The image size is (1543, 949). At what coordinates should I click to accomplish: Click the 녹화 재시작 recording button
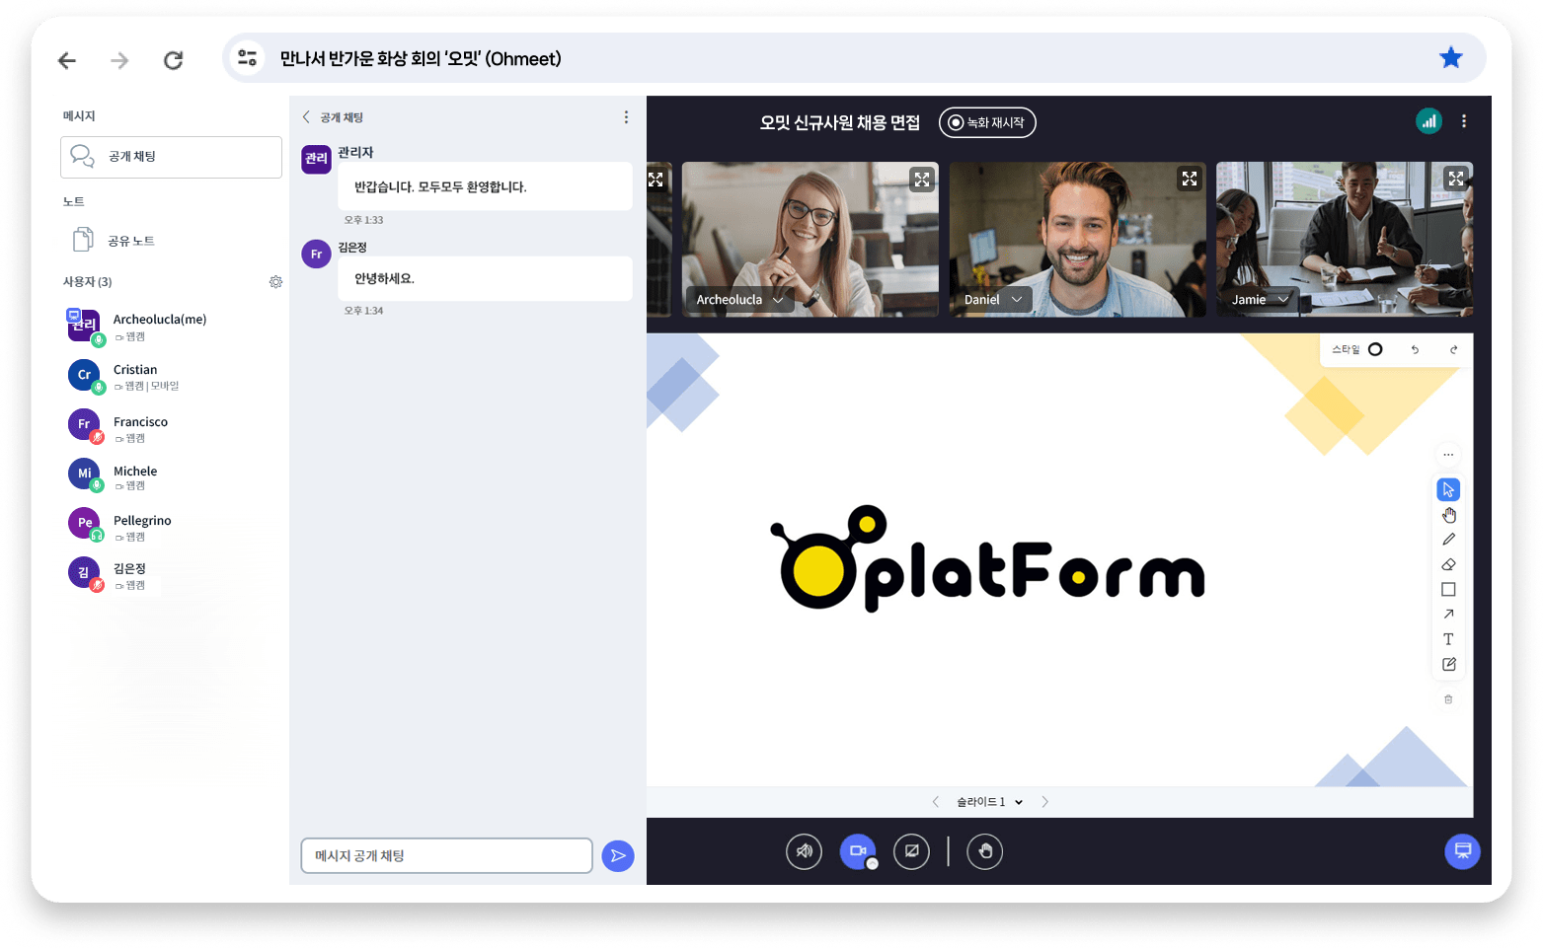point(987,122)
